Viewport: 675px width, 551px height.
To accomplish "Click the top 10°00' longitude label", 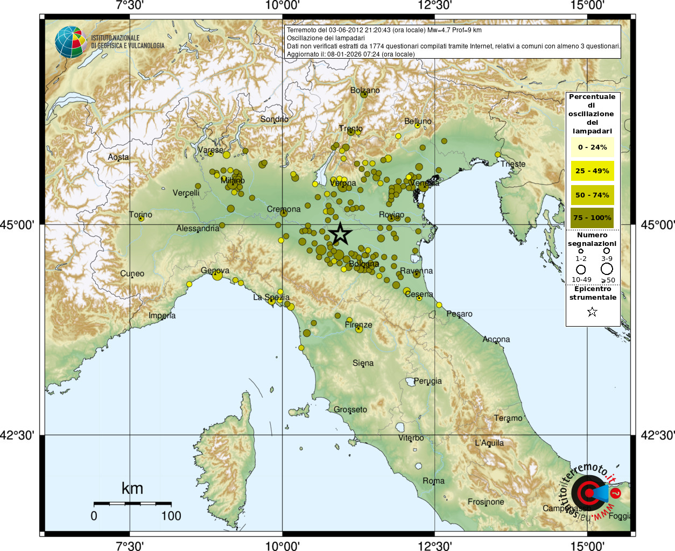I will pos(282,5).
